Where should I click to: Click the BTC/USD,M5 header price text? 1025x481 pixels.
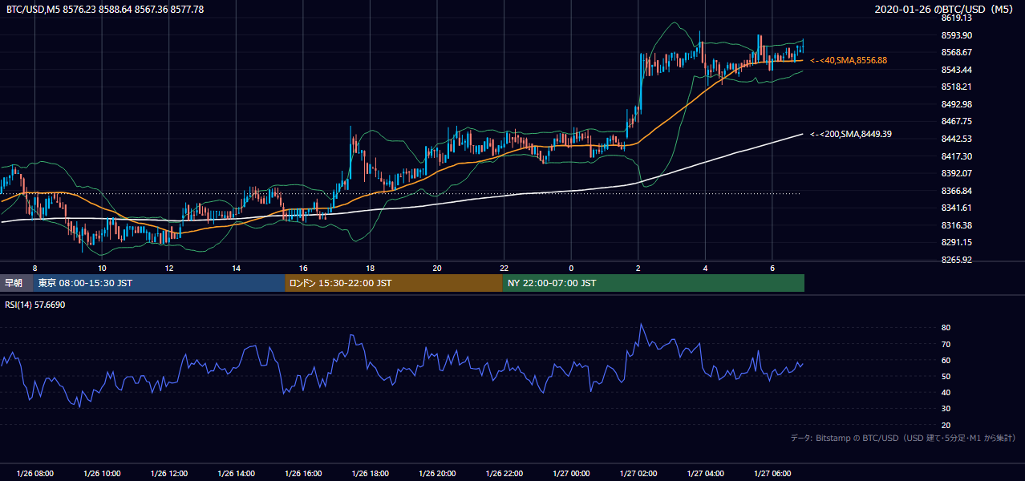tap(104, 10)
